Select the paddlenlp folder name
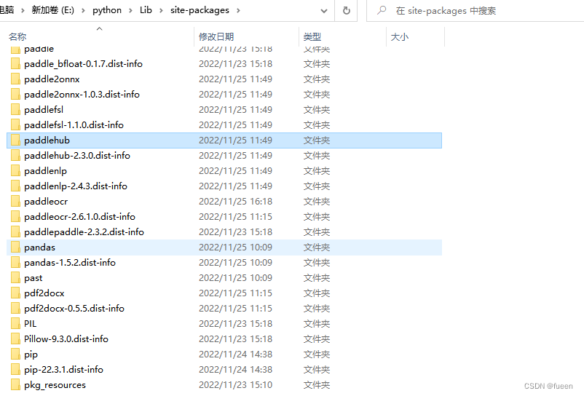The width and height of the screenshot is (584, 396). click(45, 171)
